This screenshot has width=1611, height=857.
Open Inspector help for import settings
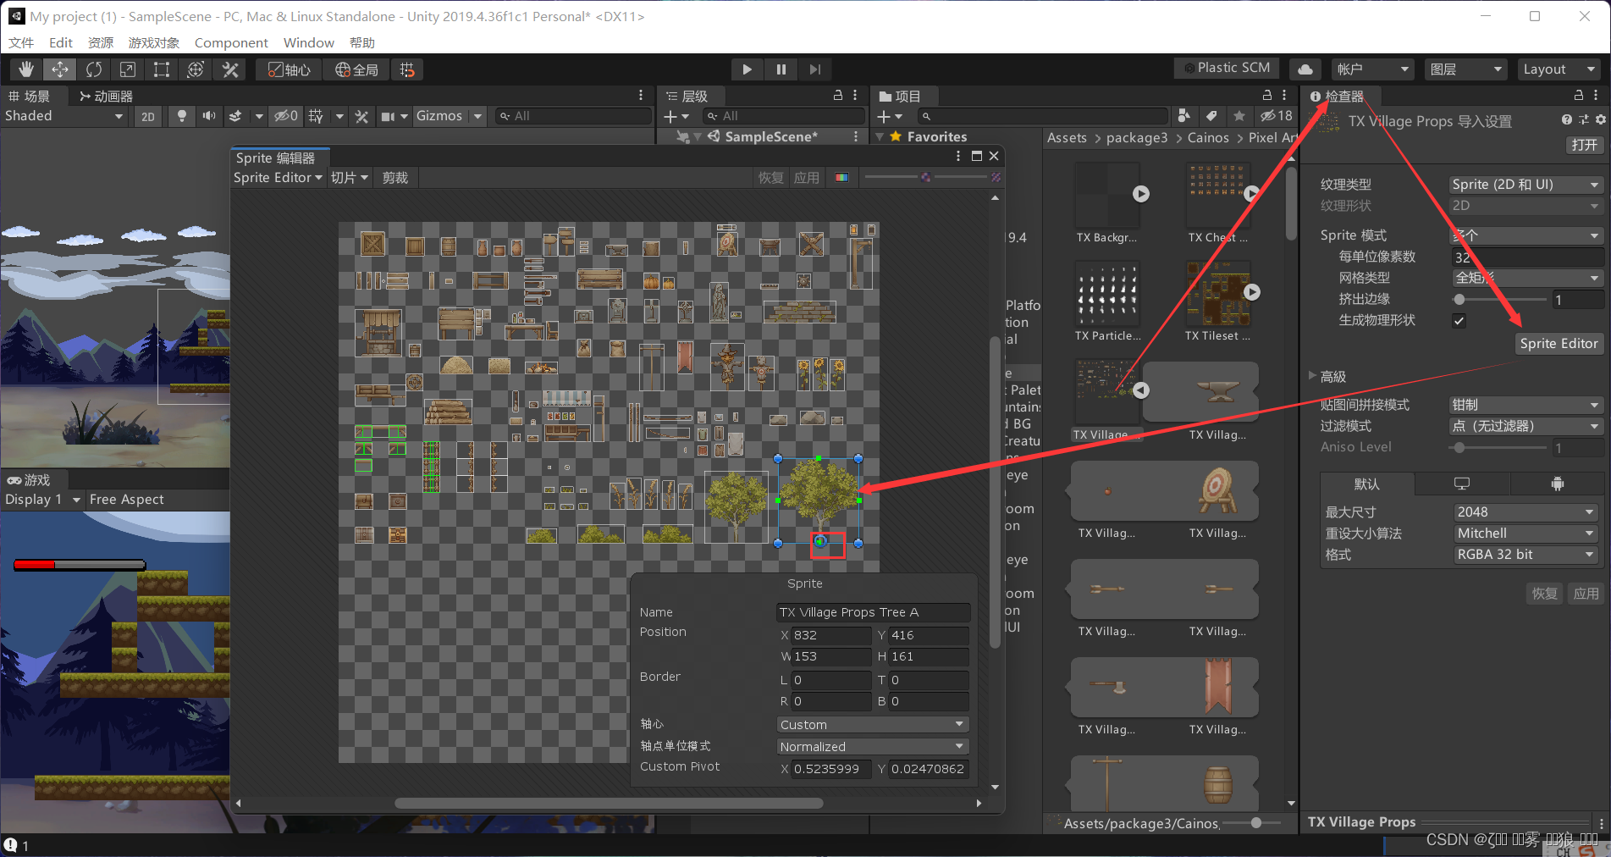click(x=1567, y=120)
